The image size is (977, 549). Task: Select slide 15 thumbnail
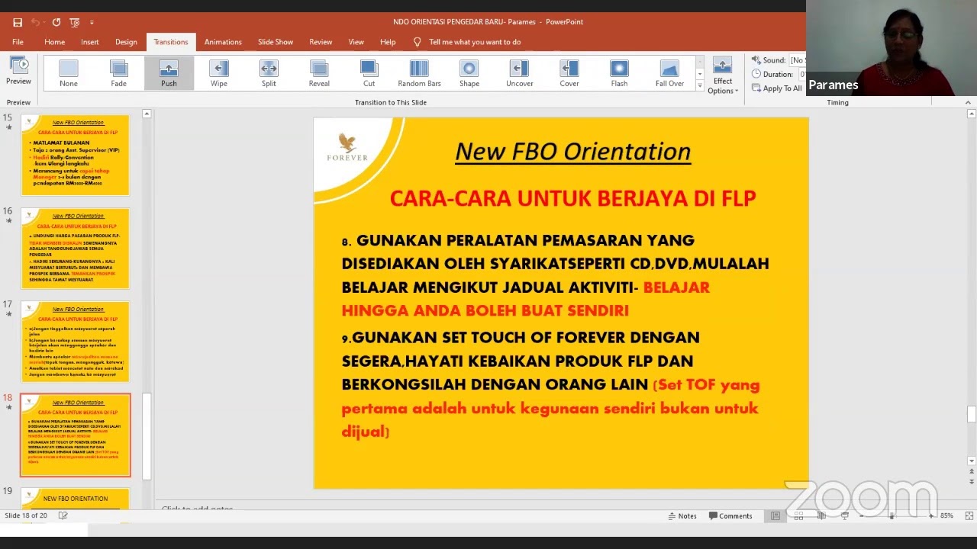75,155
